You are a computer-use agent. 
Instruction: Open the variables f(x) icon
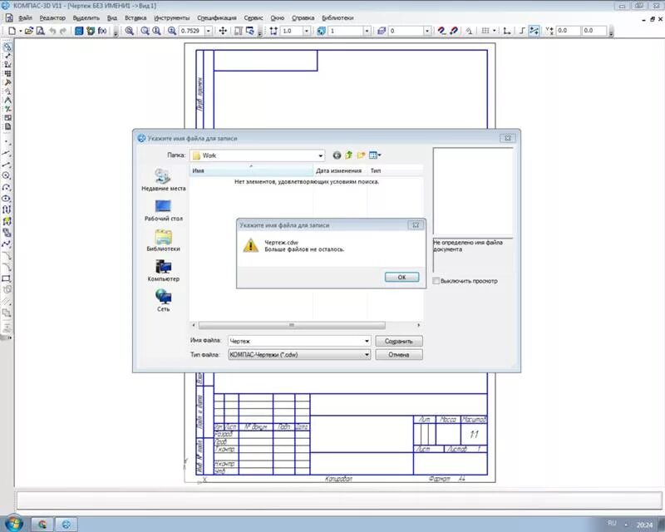pos(101,31)
